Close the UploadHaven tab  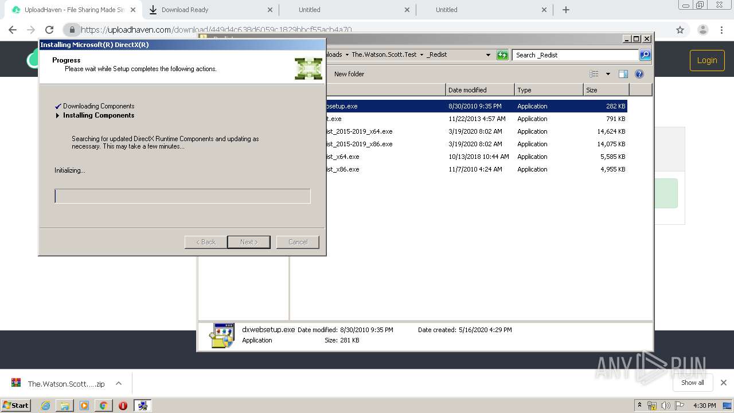pos(133,10)
